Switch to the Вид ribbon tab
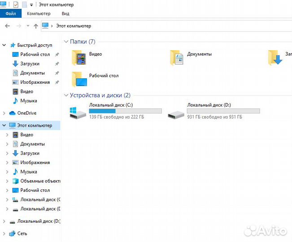 point(65,14)
